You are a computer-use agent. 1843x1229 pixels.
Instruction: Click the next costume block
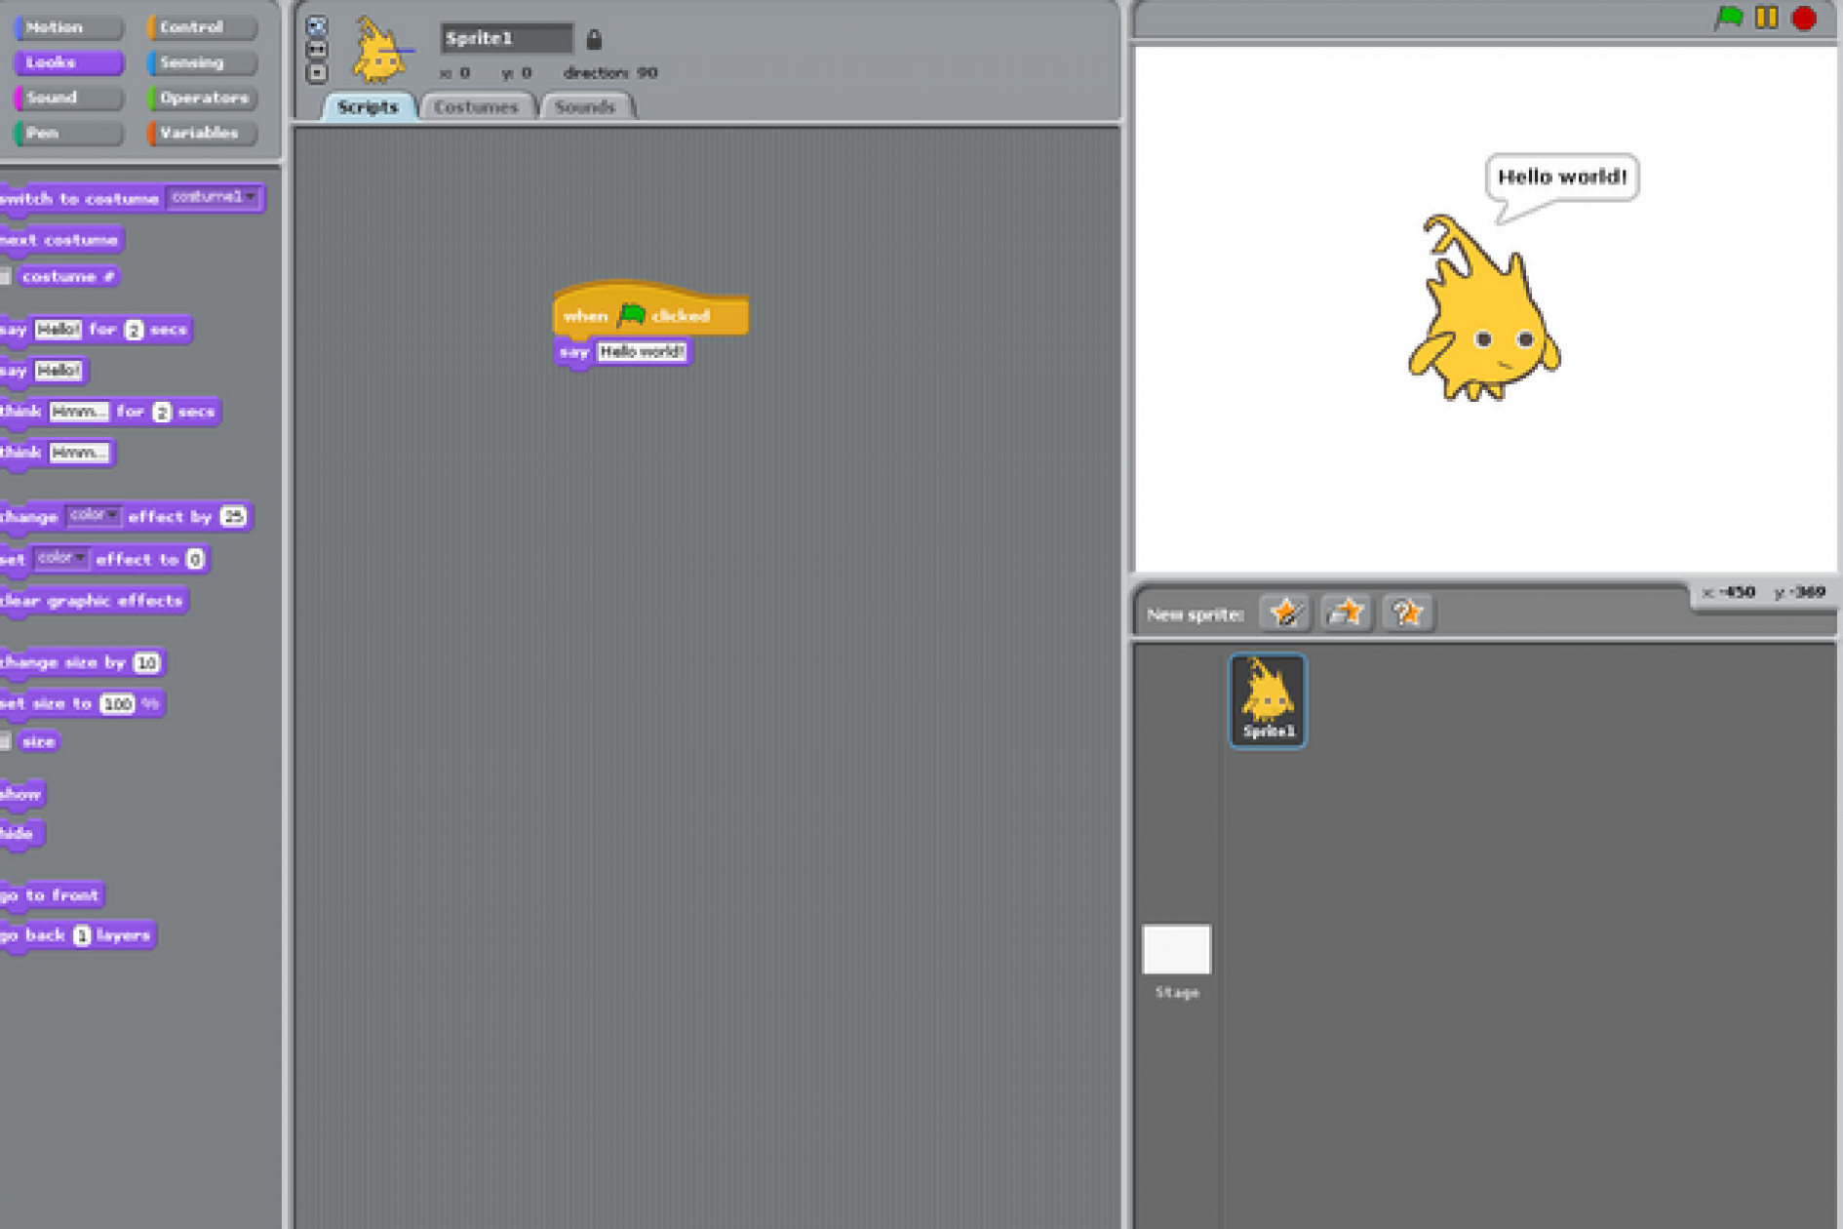pos(61,240)
